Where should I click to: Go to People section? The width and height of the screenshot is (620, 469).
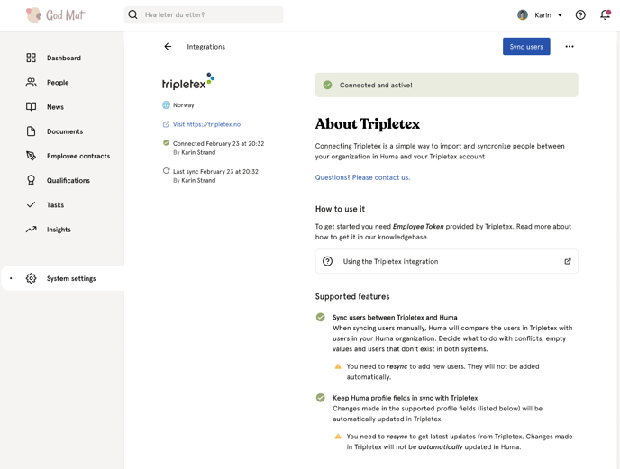[58, 83]
